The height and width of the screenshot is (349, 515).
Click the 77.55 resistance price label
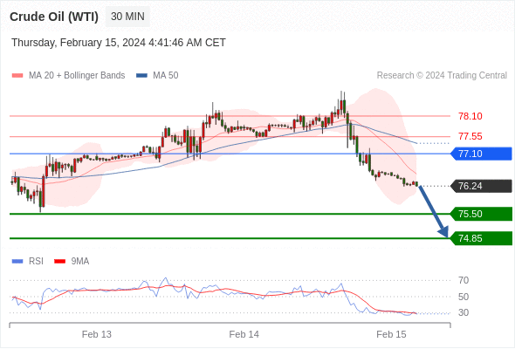click(470, 136)
